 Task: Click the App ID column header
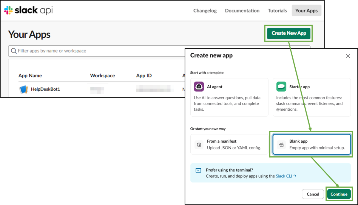tap(144, 75)
